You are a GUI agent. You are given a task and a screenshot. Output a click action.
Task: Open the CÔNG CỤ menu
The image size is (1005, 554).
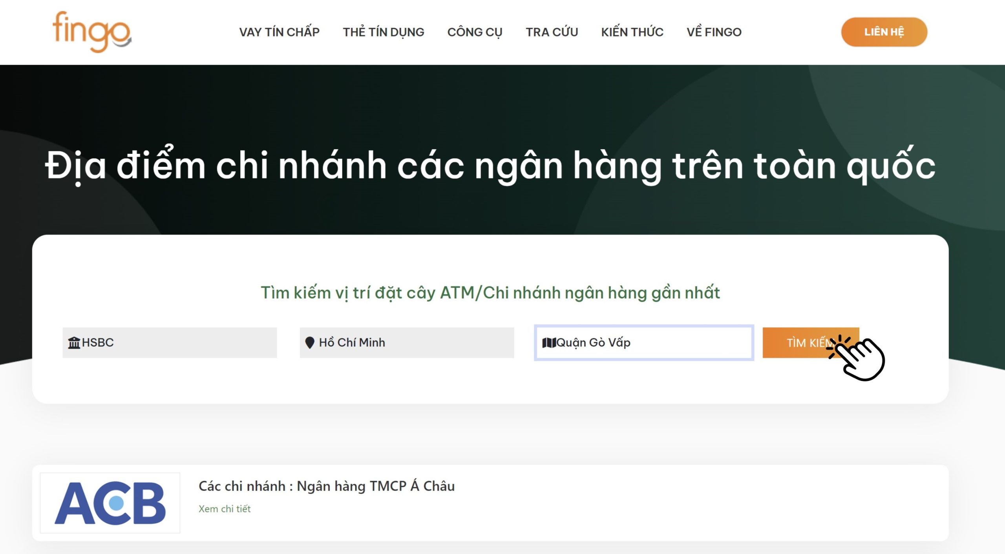click(x=475, y=32)
